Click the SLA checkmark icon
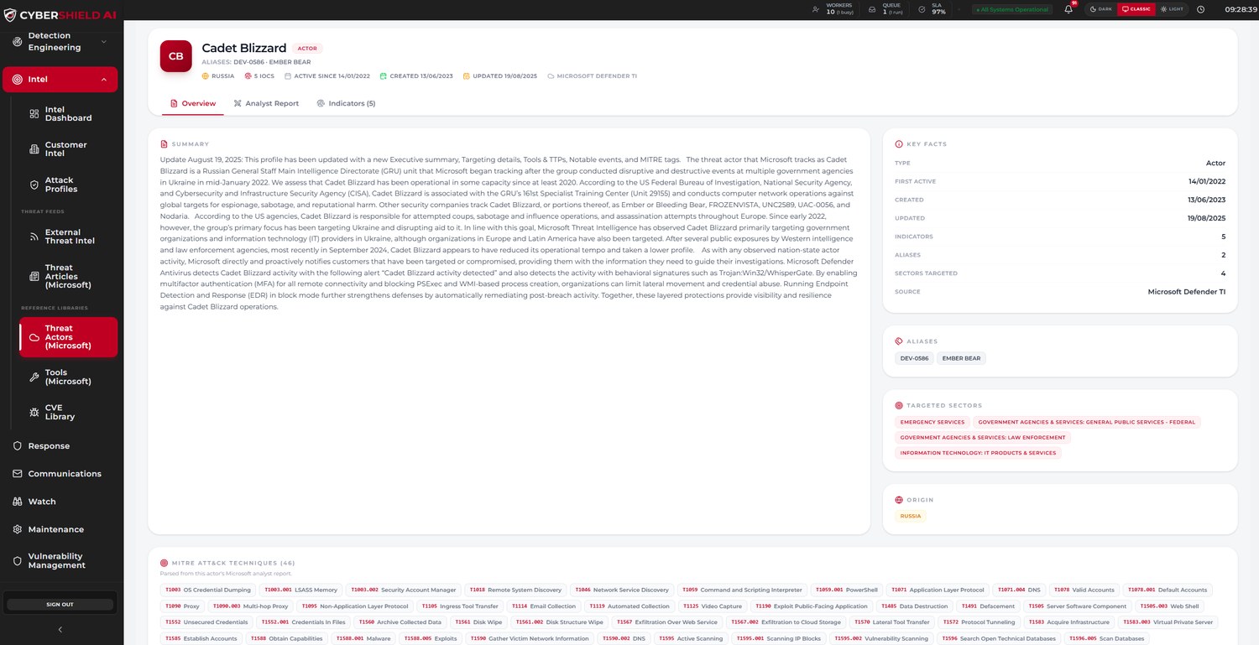This screenshot has width=1259, height=645. (922, 9)
